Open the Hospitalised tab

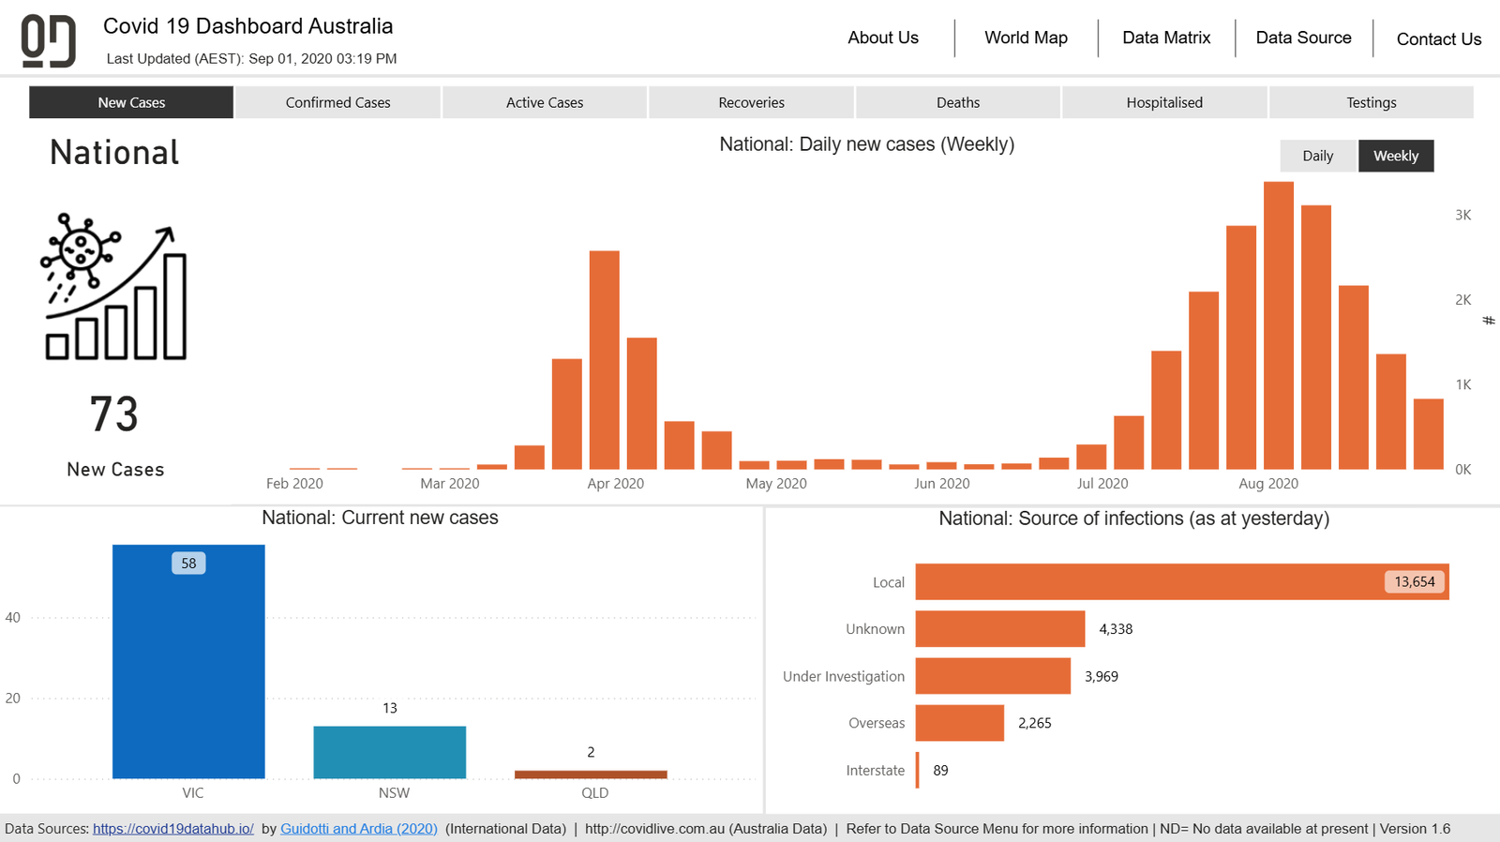click(x=1164, y=102)
